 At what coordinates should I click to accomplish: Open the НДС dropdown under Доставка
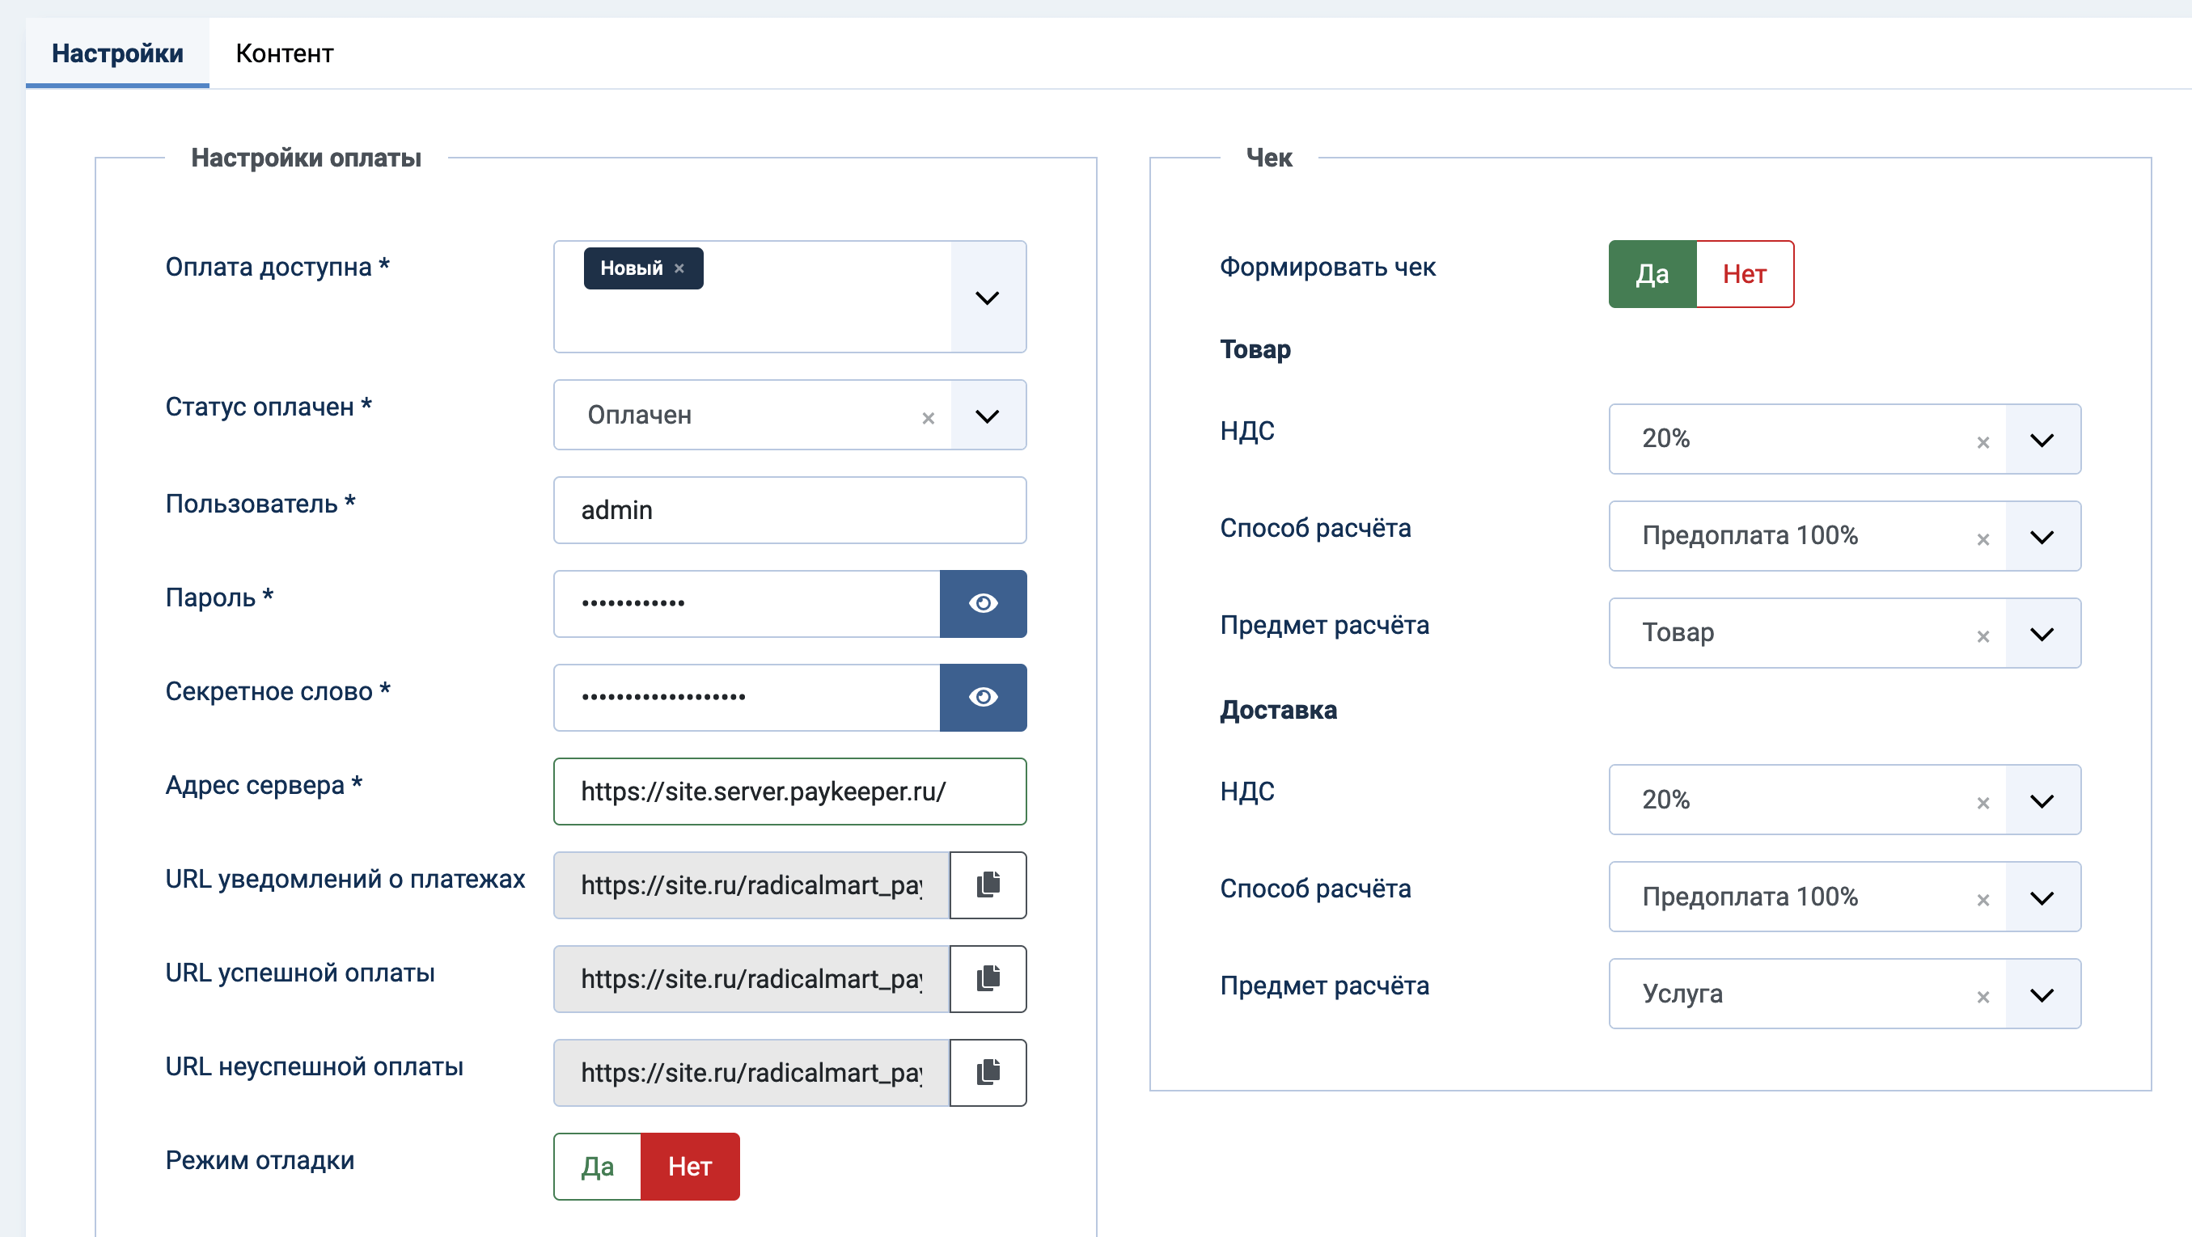2042,800
